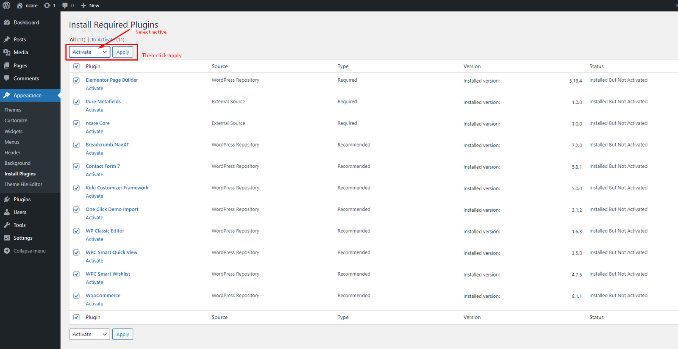Click the updates icon in admin bar
Image resolution: width=678 pixels, height=349 pixels.
point(47,6)
